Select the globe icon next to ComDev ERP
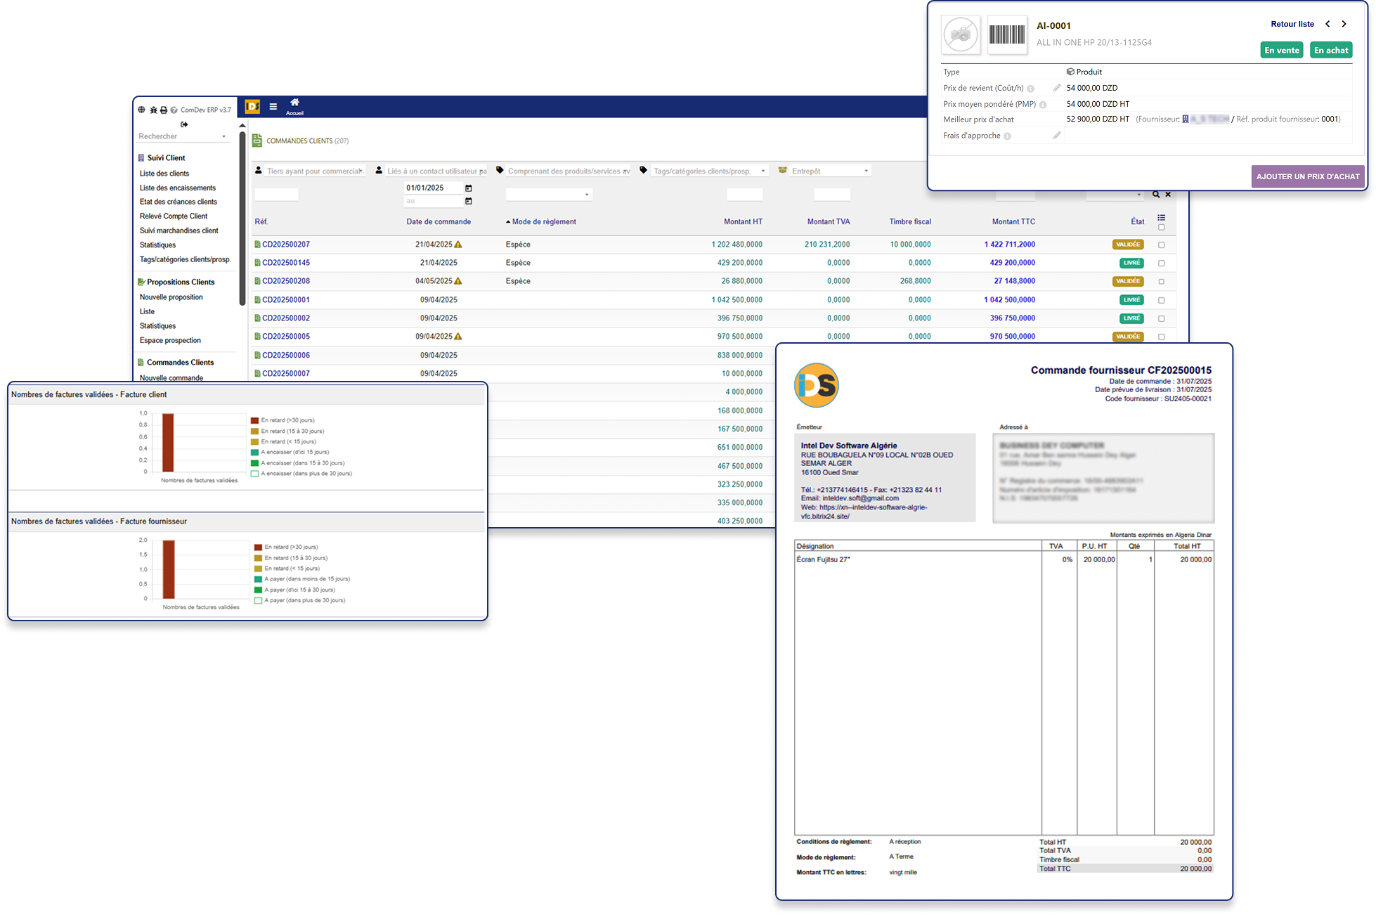Image resolution: width=1376 pixels, height=915 pixels. click(141, 110)
